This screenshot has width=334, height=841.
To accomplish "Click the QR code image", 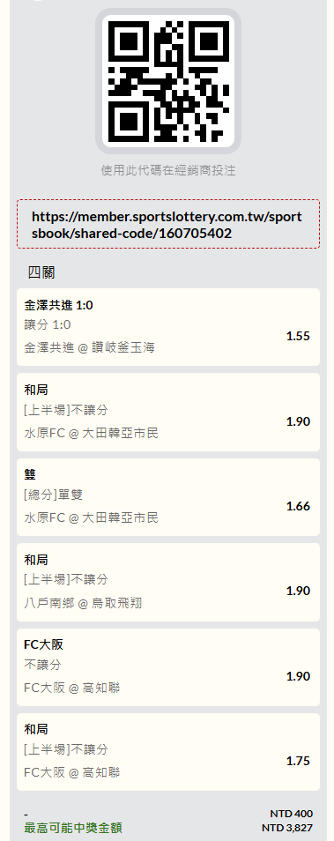I will point(168,81).
